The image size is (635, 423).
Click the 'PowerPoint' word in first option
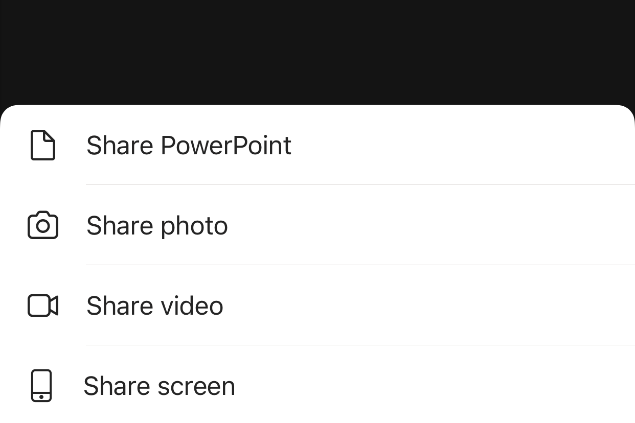pyautogui.click(x=226, y=146)
